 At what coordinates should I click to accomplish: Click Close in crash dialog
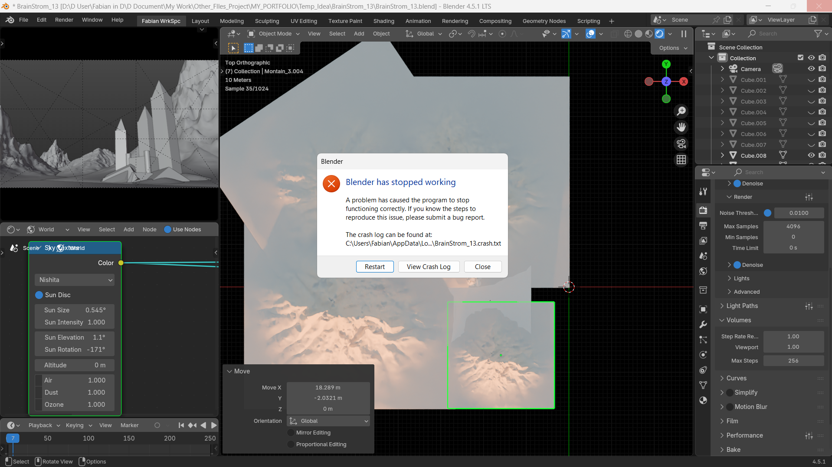point(482,267)
